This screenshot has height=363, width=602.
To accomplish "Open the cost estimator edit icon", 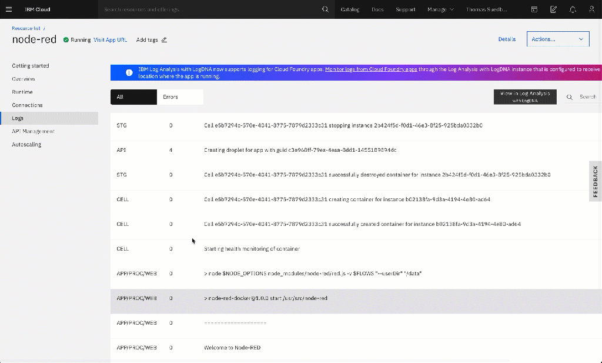I will (x=553, y=9).
